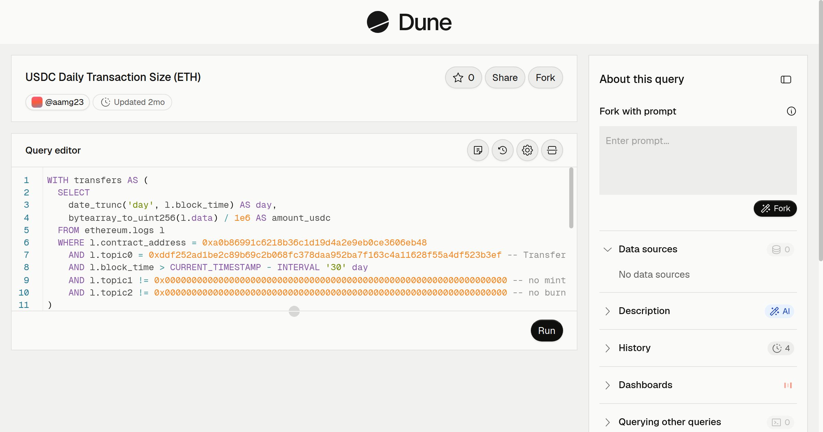Collapse the Data sources section
Viewport: 823px width, 432px height.
click(x=607, y=249)
